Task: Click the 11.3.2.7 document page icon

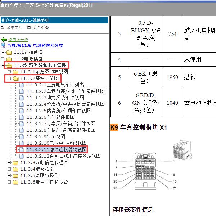Action: tap(22, 124)
